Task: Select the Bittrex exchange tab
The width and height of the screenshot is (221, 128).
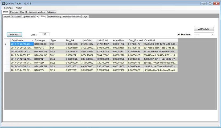Action: pyautogui.click(x=6, y=12)
